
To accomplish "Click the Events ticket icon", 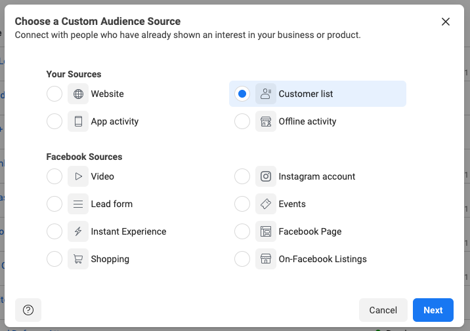I will 266,204.
